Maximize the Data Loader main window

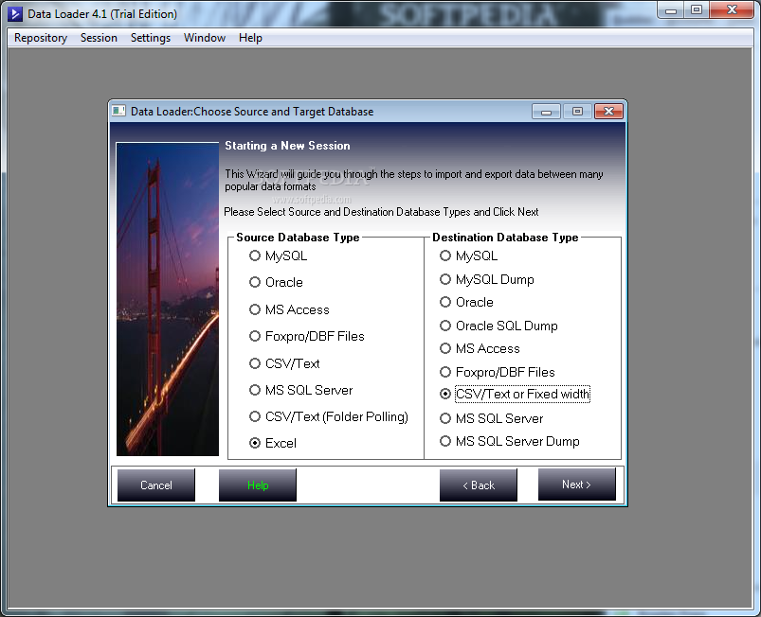pos(697,9)
